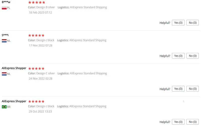
Task: Mark B***w's review helpful with Yes
Action: tap(178, 23)
